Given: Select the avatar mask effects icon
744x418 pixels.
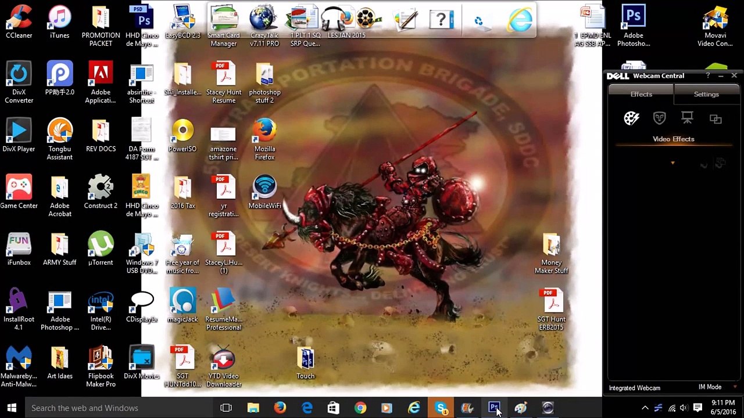Looking at the screenshot, I should tap(659, 118).
